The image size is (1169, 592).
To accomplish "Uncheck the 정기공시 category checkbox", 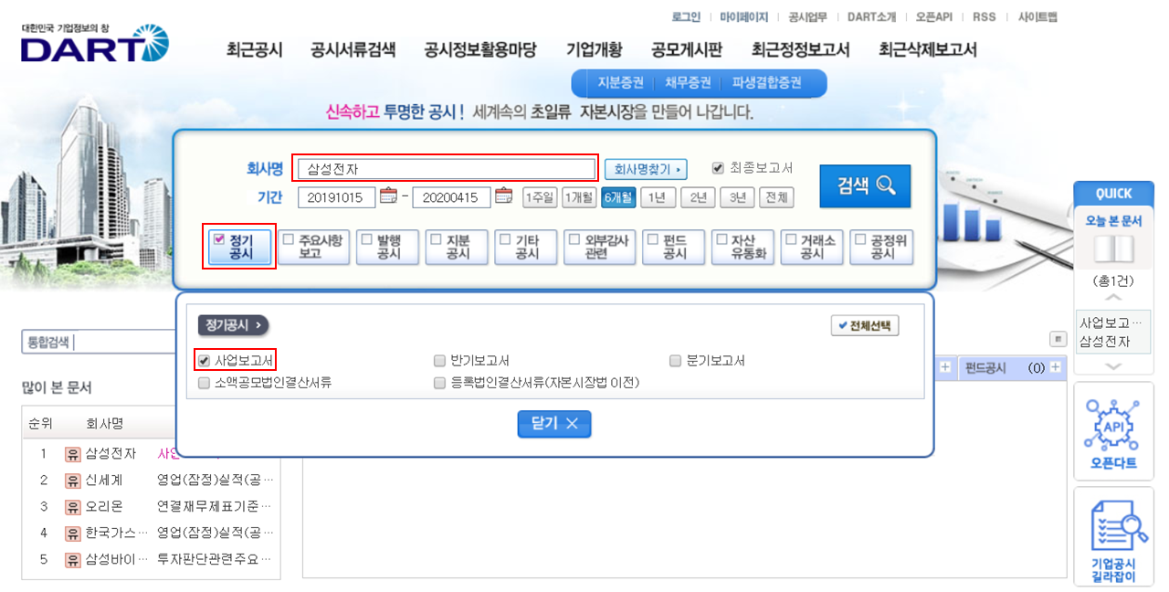I will (219, 238).
